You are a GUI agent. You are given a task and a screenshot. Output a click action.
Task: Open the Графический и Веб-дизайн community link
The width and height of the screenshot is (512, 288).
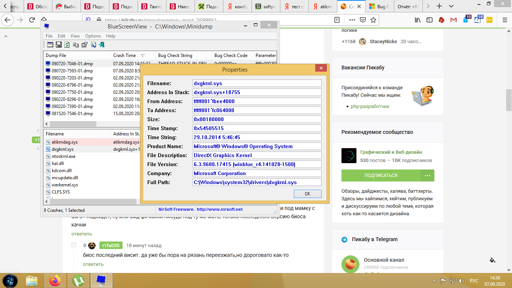pos(391,152)
